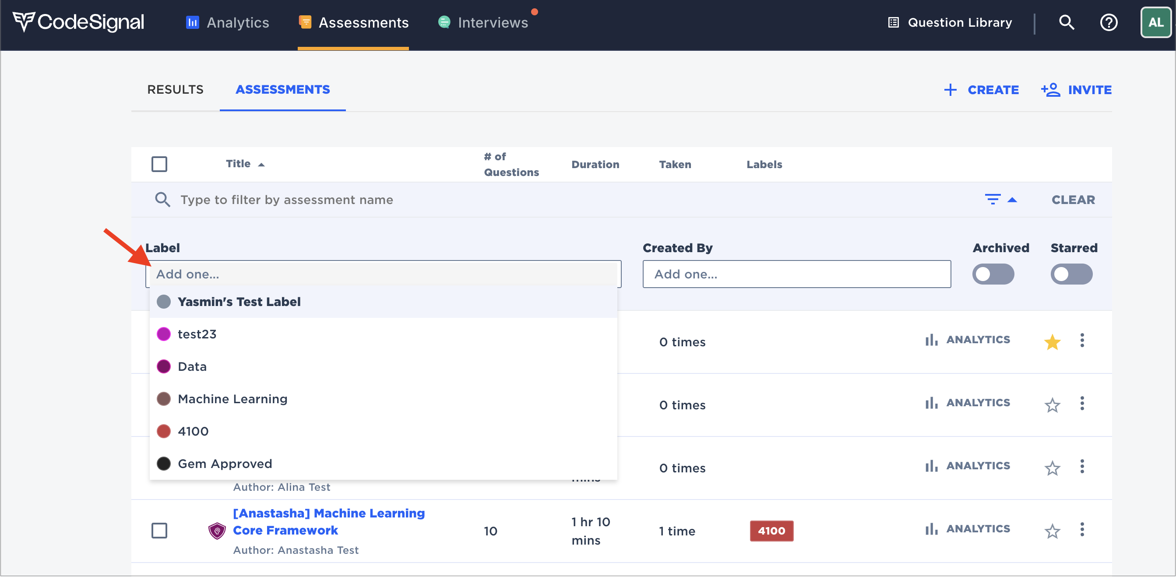Click the shield badge next to Anastasha assessment
This screenshot has width=1176, height=577.
click(217, 530)
